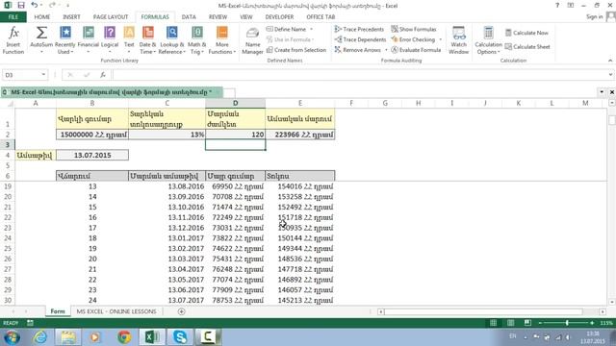The width and height of the screenshot is (616, 346).
Task: Click the zoom slider handle
Action: point(567,323)
